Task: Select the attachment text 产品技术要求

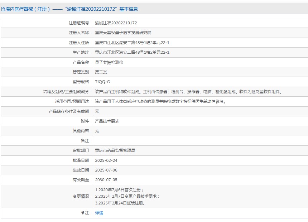Action: pyautogui.click(x=107, y=121)
